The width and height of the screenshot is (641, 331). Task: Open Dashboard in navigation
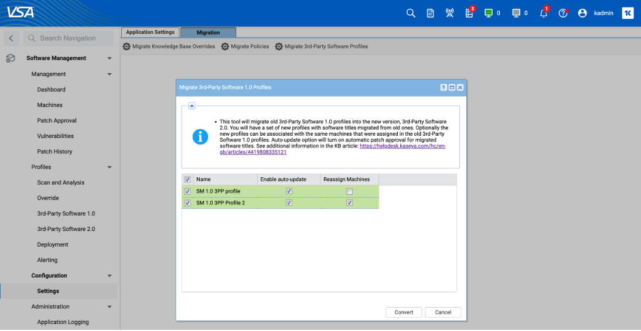tap(51, 89)
